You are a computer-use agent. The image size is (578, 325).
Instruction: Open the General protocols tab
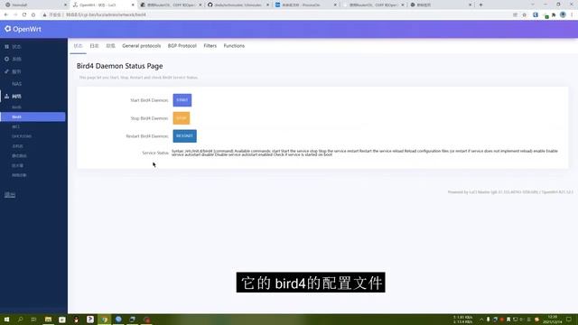[x=142, y=46]
